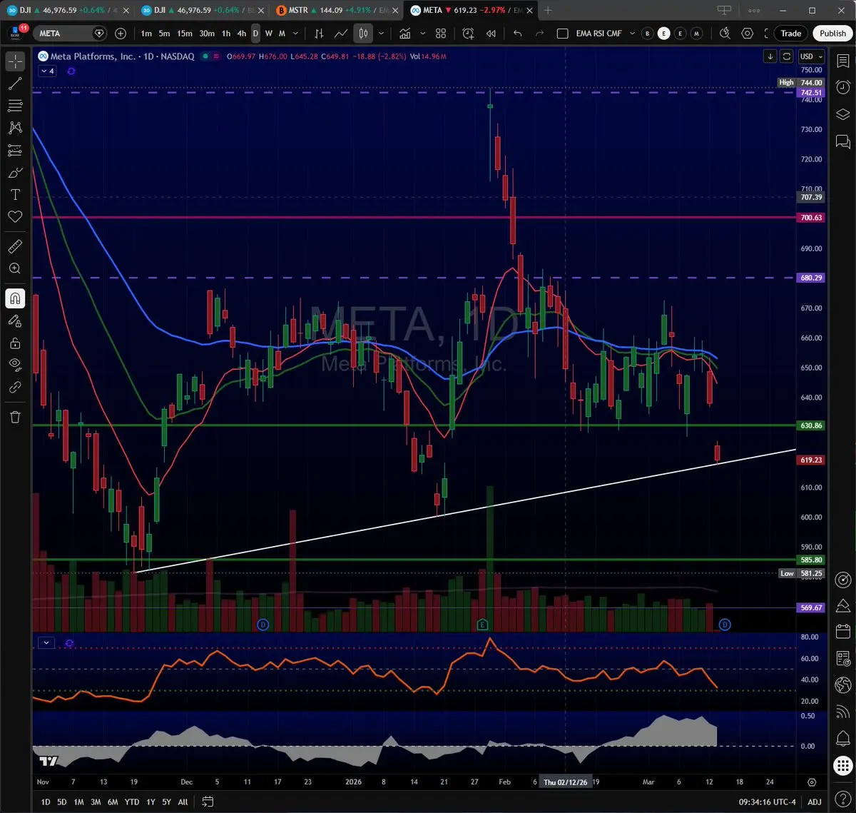Image resolution: width=856 pixels, height=813 pixels.
Task: Switch to the W weekly timeframe
Action: point(269,34)
